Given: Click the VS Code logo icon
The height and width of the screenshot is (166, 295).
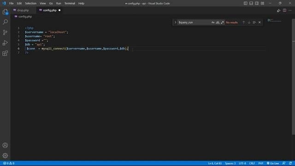Looking at the screenshot, I should (4, 3).
